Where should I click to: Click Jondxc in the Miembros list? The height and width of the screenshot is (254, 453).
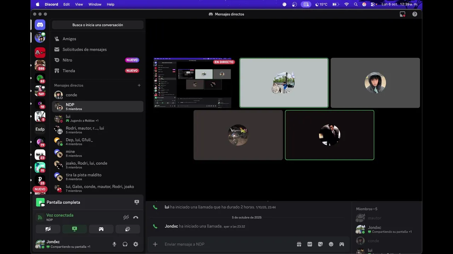(x=387, y=229)
